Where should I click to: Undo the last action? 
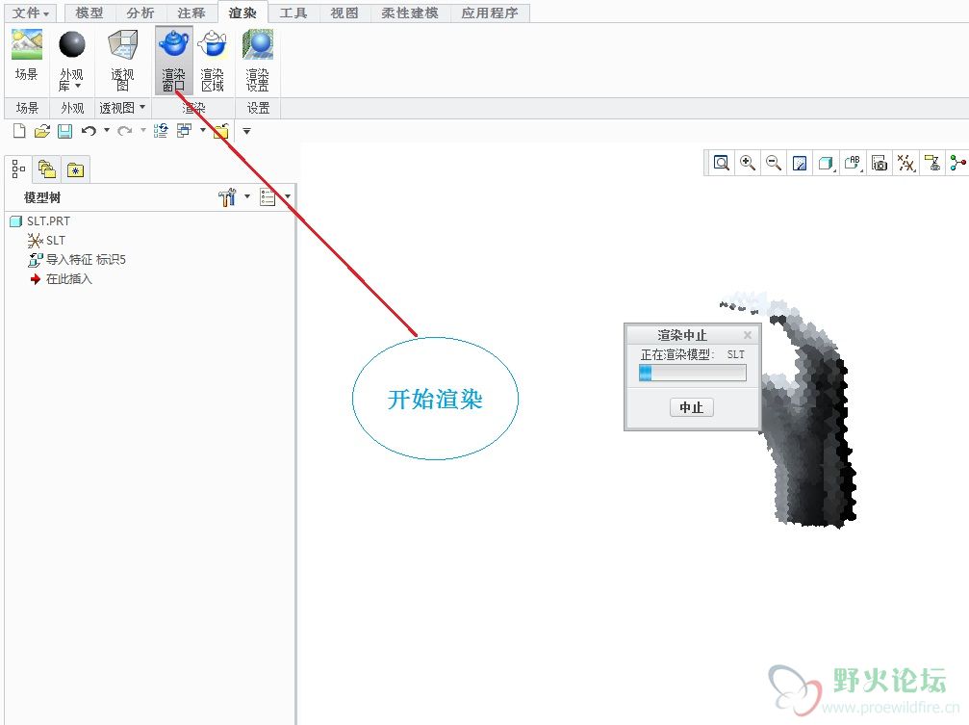[x=89, y=131]
